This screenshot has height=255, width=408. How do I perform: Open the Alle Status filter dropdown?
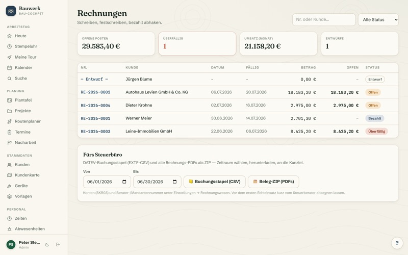(x=378, y=20)
